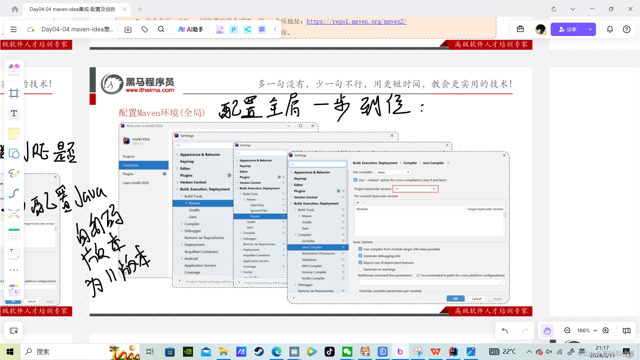
Task: Select the Frame tool
Action: [14, 93]
